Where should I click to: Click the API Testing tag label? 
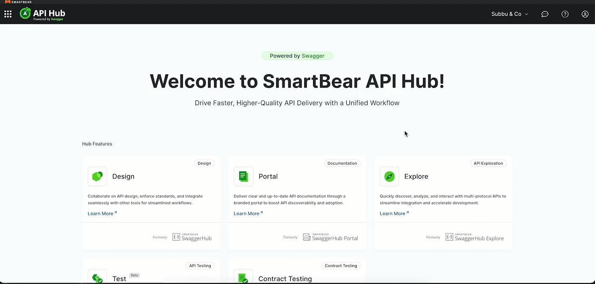(200, 266)
